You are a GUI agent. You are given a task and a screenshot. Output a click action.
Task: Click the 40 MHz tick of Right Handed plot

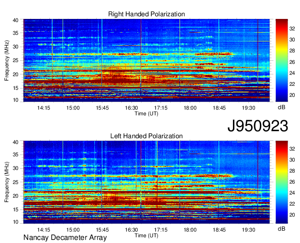[x=15, y=20]
